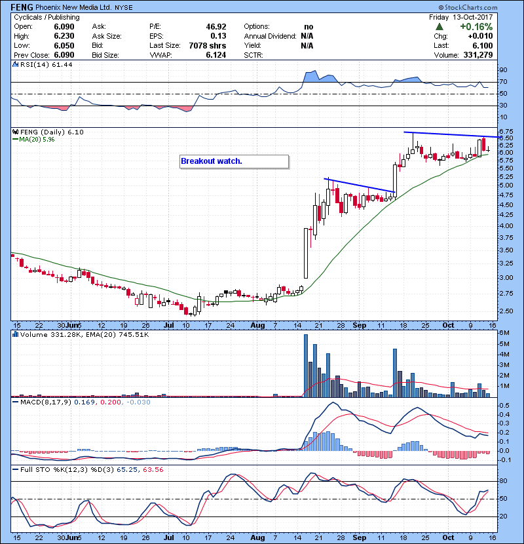Click the Cyclicals / Publishing sector label
Image resolution: width=524 pixels, height=544 pixels.
47,17
